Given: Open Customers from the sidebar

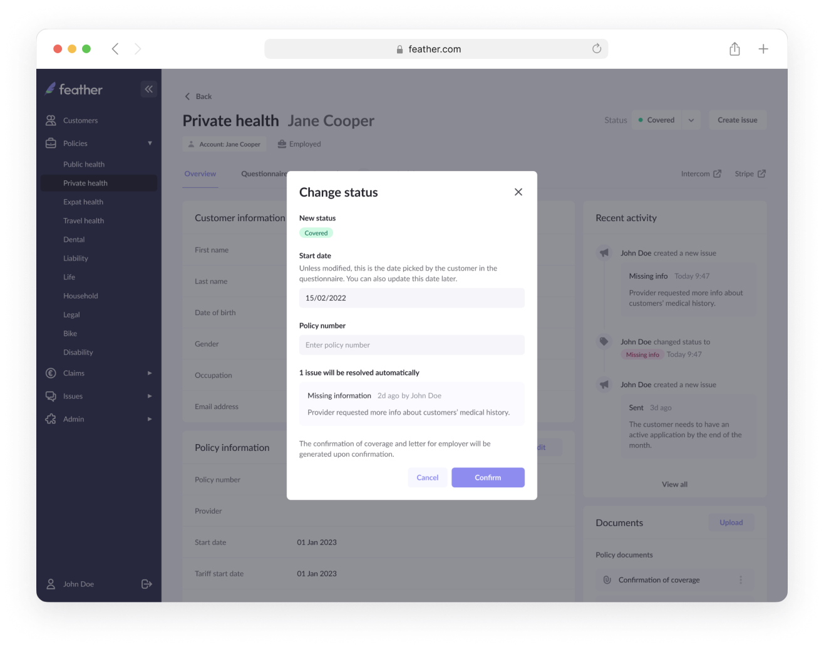Looking at the screenshot, I should pyautogui.click(x=80, y=120).
